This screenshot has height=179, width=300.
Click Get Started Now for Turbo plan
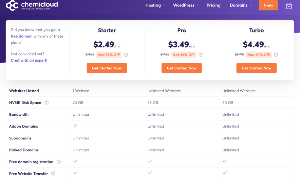[256, 68]
